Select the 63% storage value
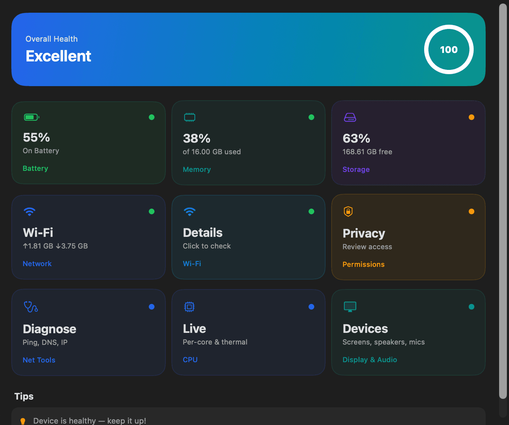 [356, 138]
